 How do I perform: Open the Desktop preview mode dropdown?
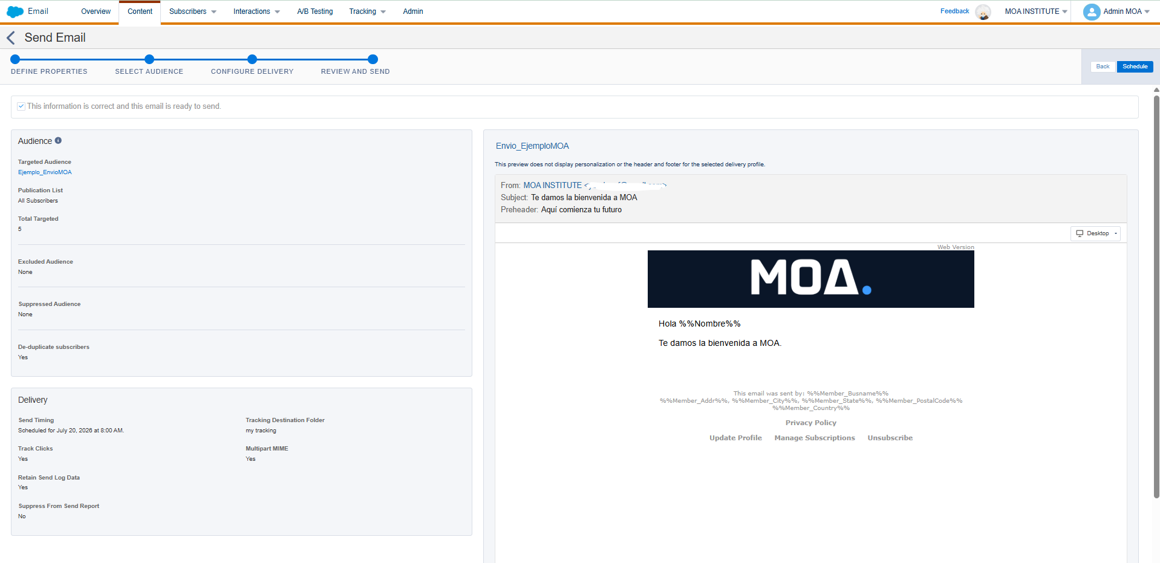tap(1095, 233)
